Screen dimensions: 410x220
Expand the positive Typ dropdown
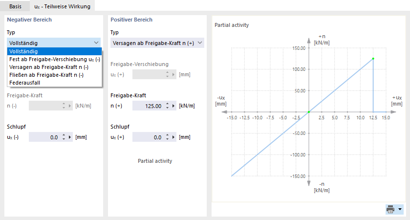click(199, 43)
